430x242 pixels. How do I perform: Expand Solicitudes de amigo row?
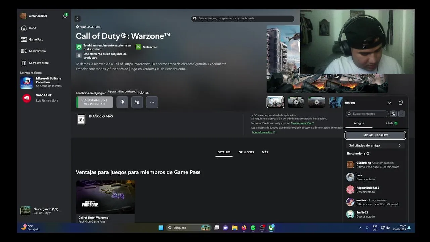point(375,145)
